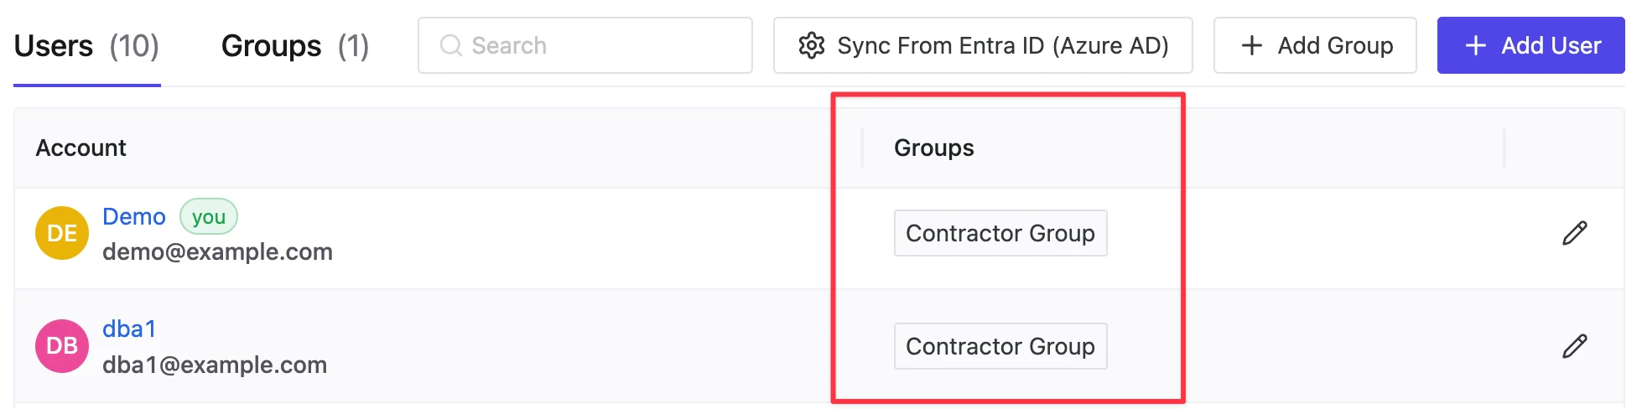Select Contractor Group tag in Demo row
The height and width of the screenshot is (409, 1642).
point(1000,233)
